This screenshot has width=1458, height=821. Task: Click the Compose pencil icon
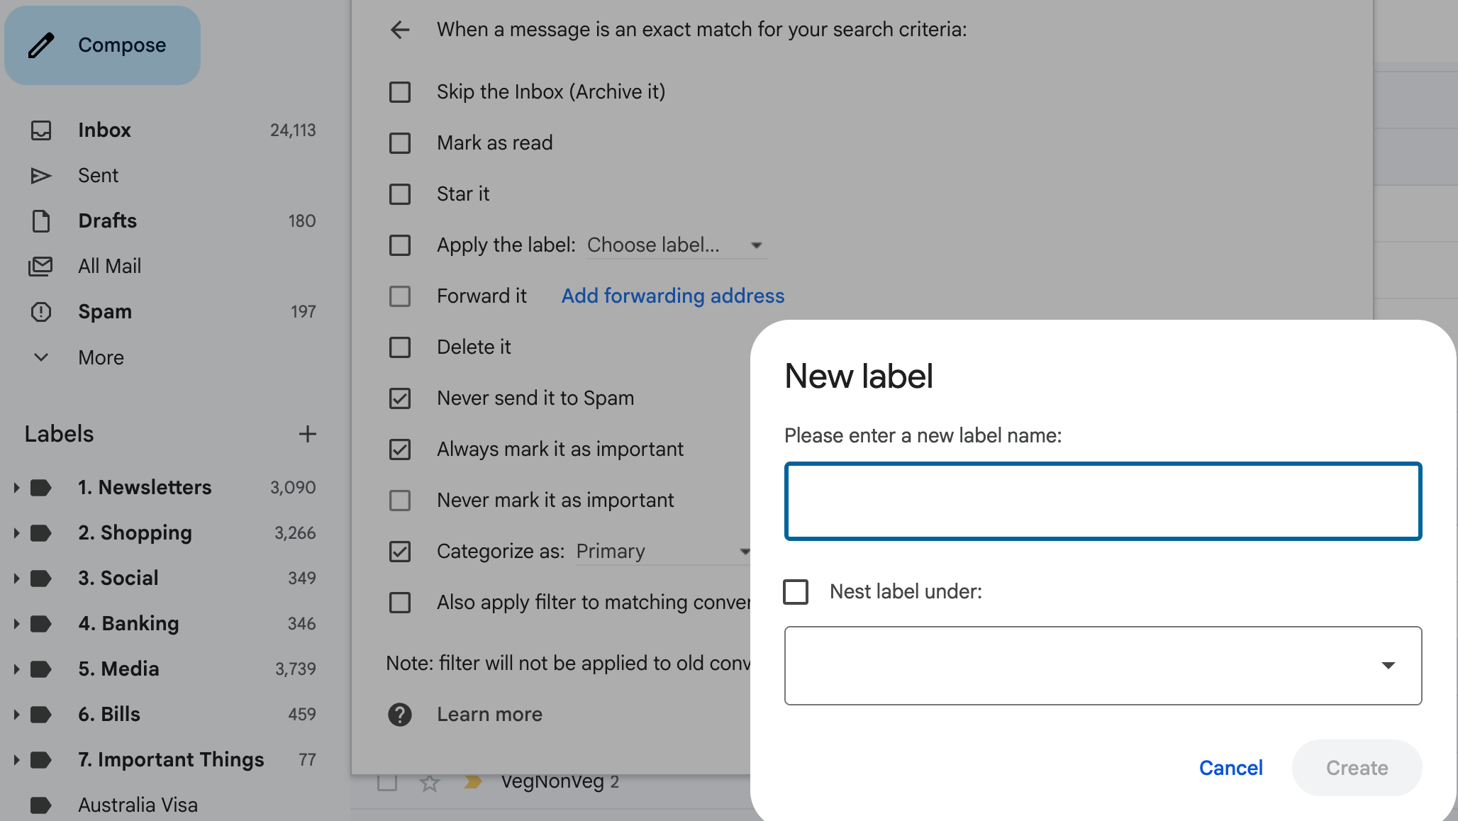click(41, 45)
